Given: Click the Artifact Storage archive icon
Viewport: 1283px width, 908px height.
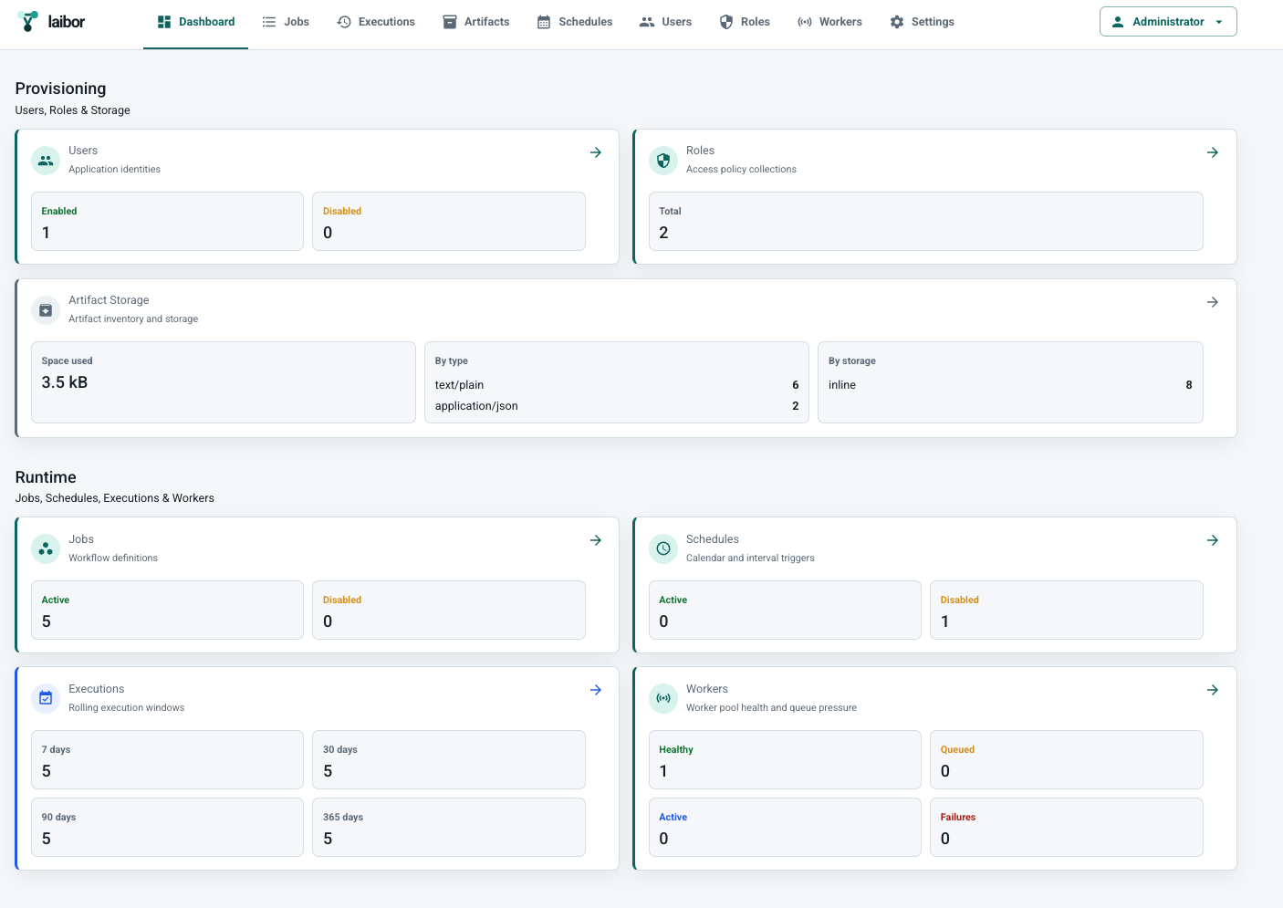Looking at the screenshot, I should [46, 310].
